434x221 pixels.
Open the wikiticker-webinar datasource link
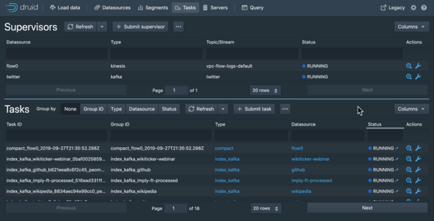pyautogui.click(x=310, y=159)
